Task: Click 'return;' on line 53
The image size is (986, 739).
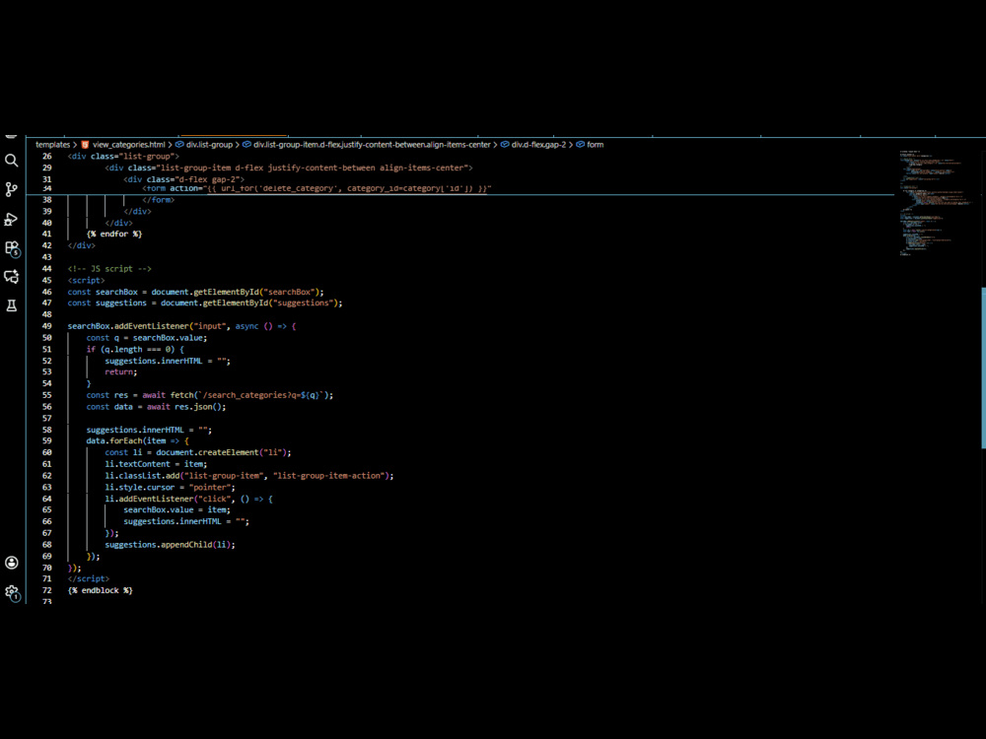Action: pos(120,372)
